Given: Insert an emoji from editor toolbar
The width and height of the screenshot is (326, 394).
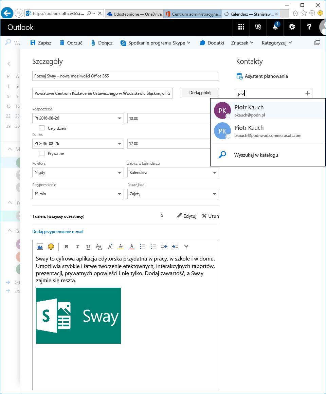Looking at the screenshot, I should (x=51, y=247).
